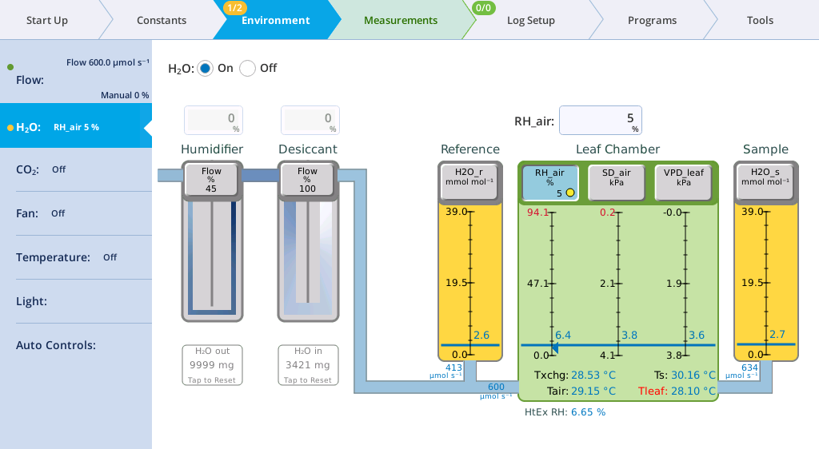
Task: Click the RH_air setpoint input field
Action: click(600, 121)
